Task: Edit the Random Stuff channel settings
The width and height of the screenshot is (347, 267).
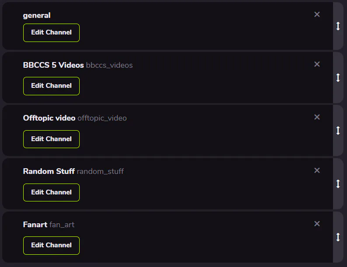Action: 51,192
